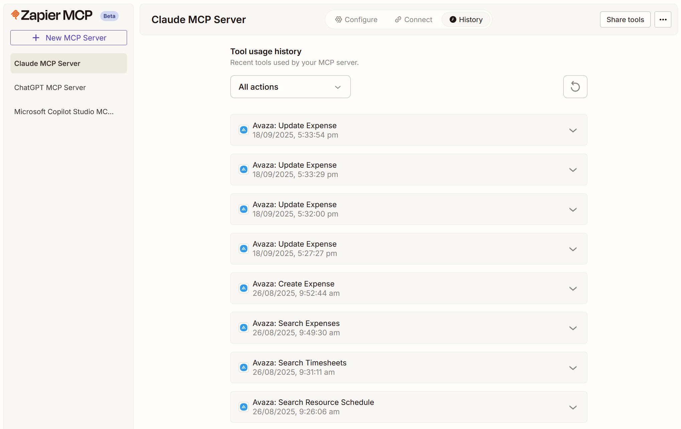The width and height of the screenshot is (681, 429).
Task: Expand the Update Expense 5:33:29 pm entry
Action: point(573,170)
